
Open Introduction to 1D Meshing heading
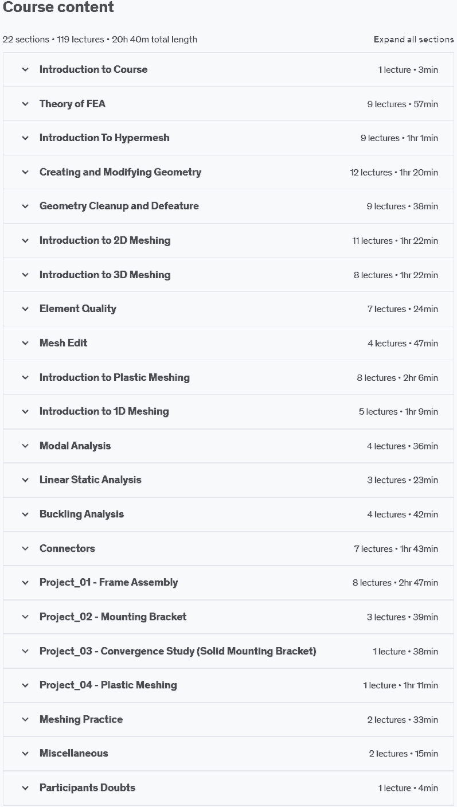[104, 411]
